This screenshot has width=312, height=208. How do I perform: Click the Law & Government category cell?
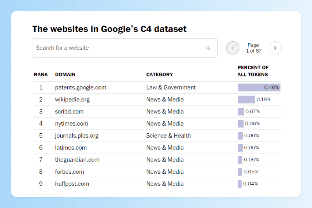[171, 88]
